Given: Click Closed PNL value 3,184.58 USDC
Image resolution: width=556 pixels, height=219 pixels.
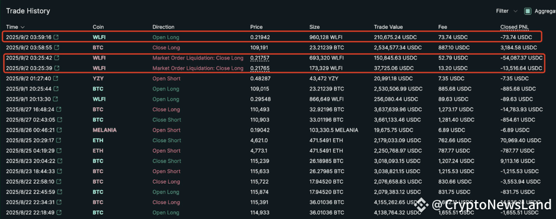Looking at the screenshot, I should click(x=519, y=47).
